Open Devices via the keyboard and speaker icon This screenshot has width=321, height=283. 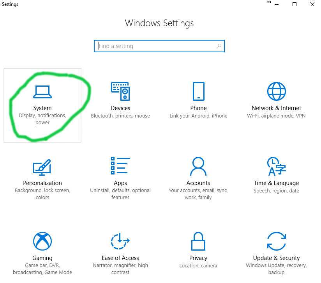tap(120, 92)
